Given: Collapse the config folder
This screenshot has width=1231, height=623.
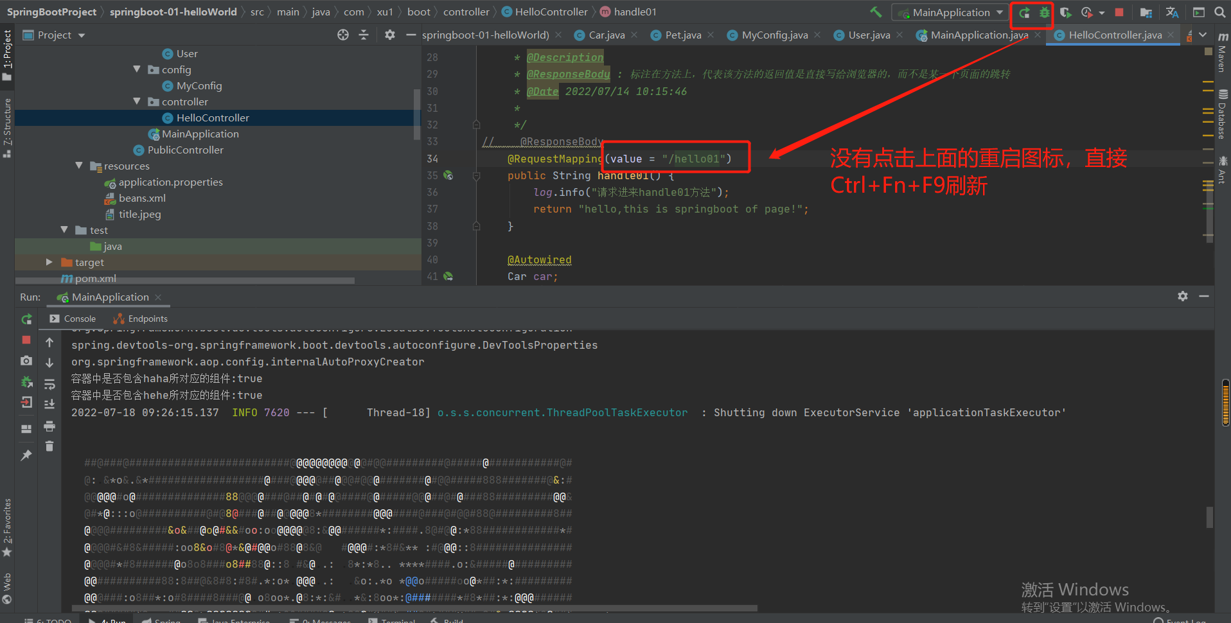Looking at the screenshot, I should point(137,69).
